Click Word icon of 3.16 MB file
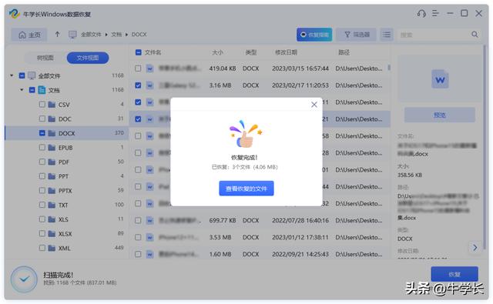Screen dimensions: 493x304 click(150, 85)
